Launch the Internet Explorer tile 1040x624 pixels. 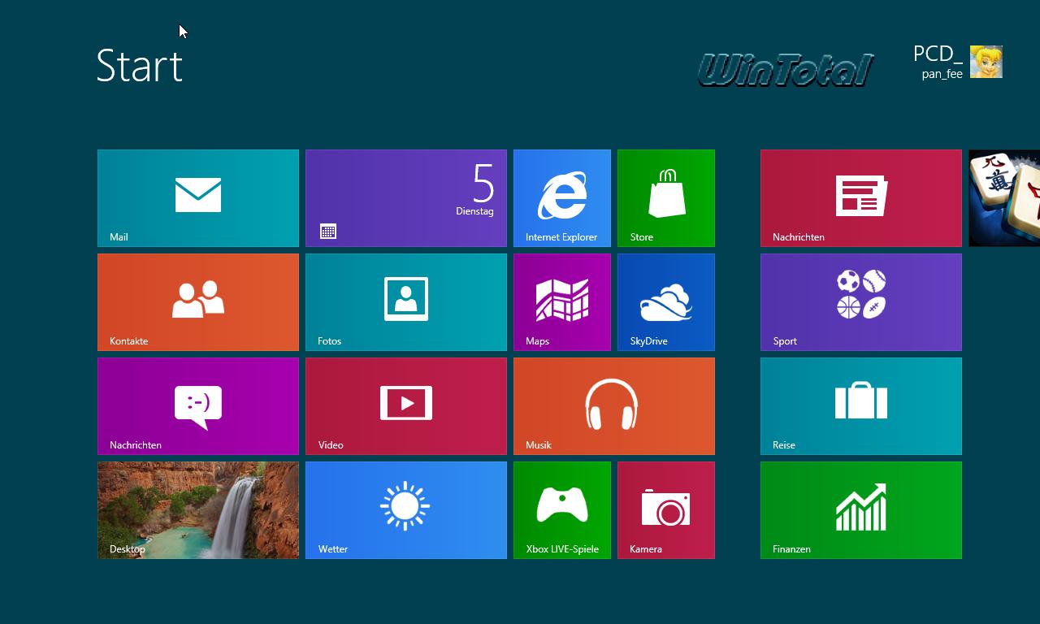tap(562, 198)
